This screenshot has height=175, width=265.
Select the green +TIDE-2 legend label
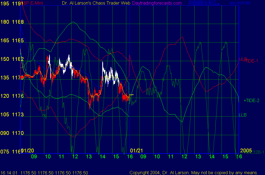(x=251, y=100)
